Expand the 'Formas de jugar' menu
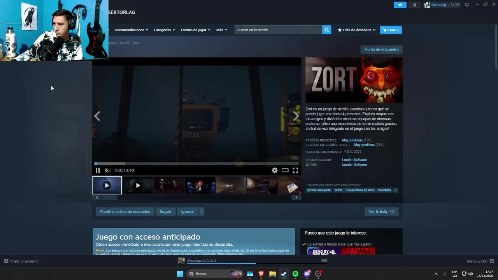Image resolution: width=498 pixels, height=280 pixels. pyautogui.click(x=195, y=30)
